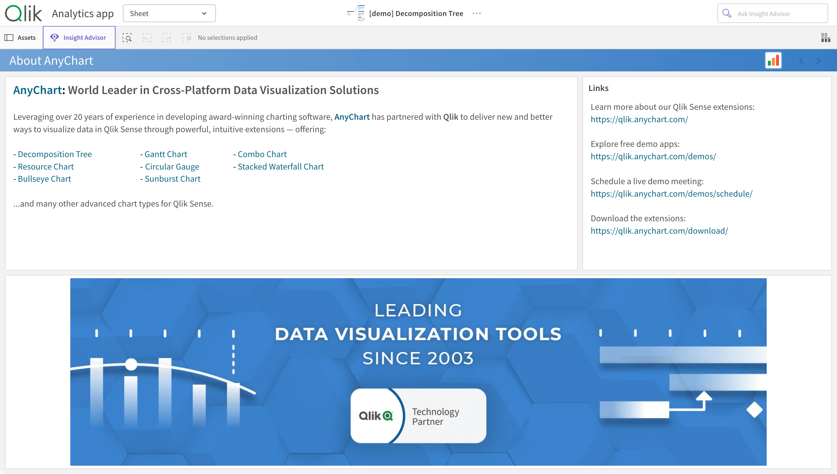Click the Decomposition Tree app title

point(416,13)
